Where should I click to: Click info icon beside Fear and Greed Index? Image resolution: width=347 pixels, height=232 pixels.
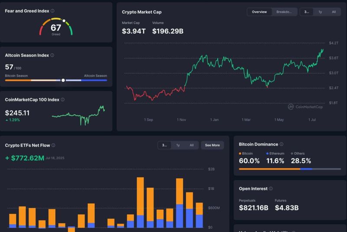(x=52, y=11)
